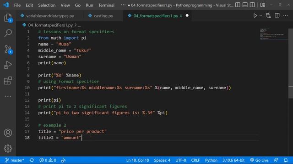
Task: Open the Selection menu
Action: click(x=47, y=5)
